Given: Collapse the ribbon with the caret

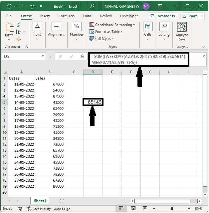Looking at the screenshot, I should (204, 47).
